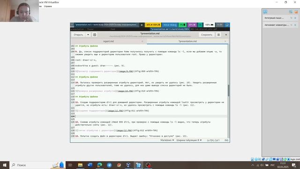This screenshot has width=300, height=169.
Task: Open the Справка menu in VirtualBox
Action: [48, 6]
